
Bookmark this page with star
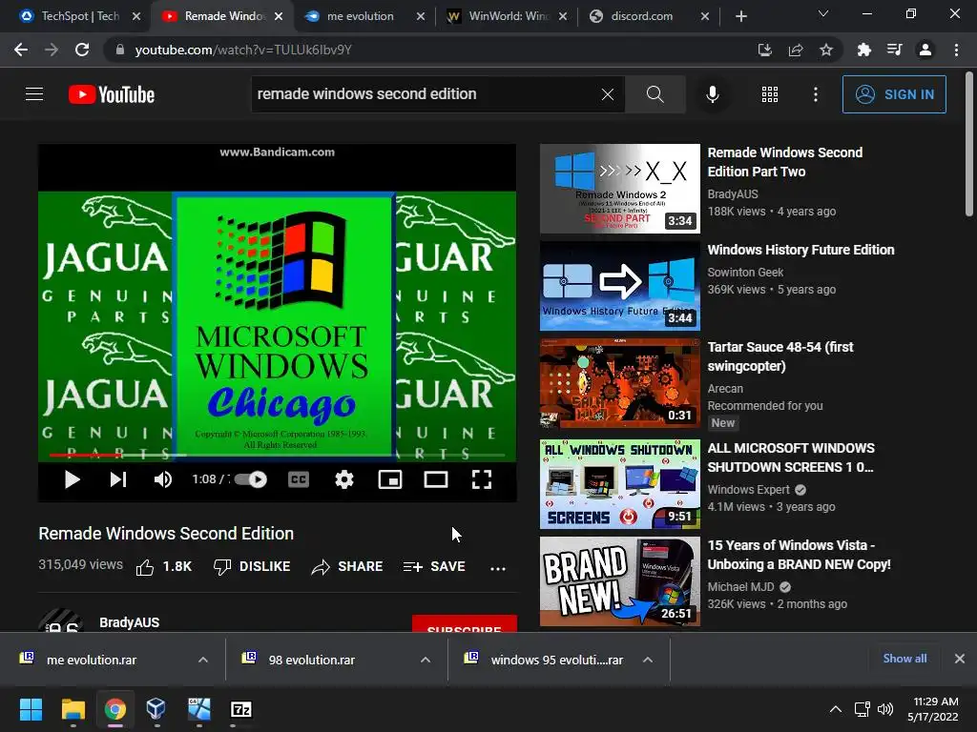825,50
